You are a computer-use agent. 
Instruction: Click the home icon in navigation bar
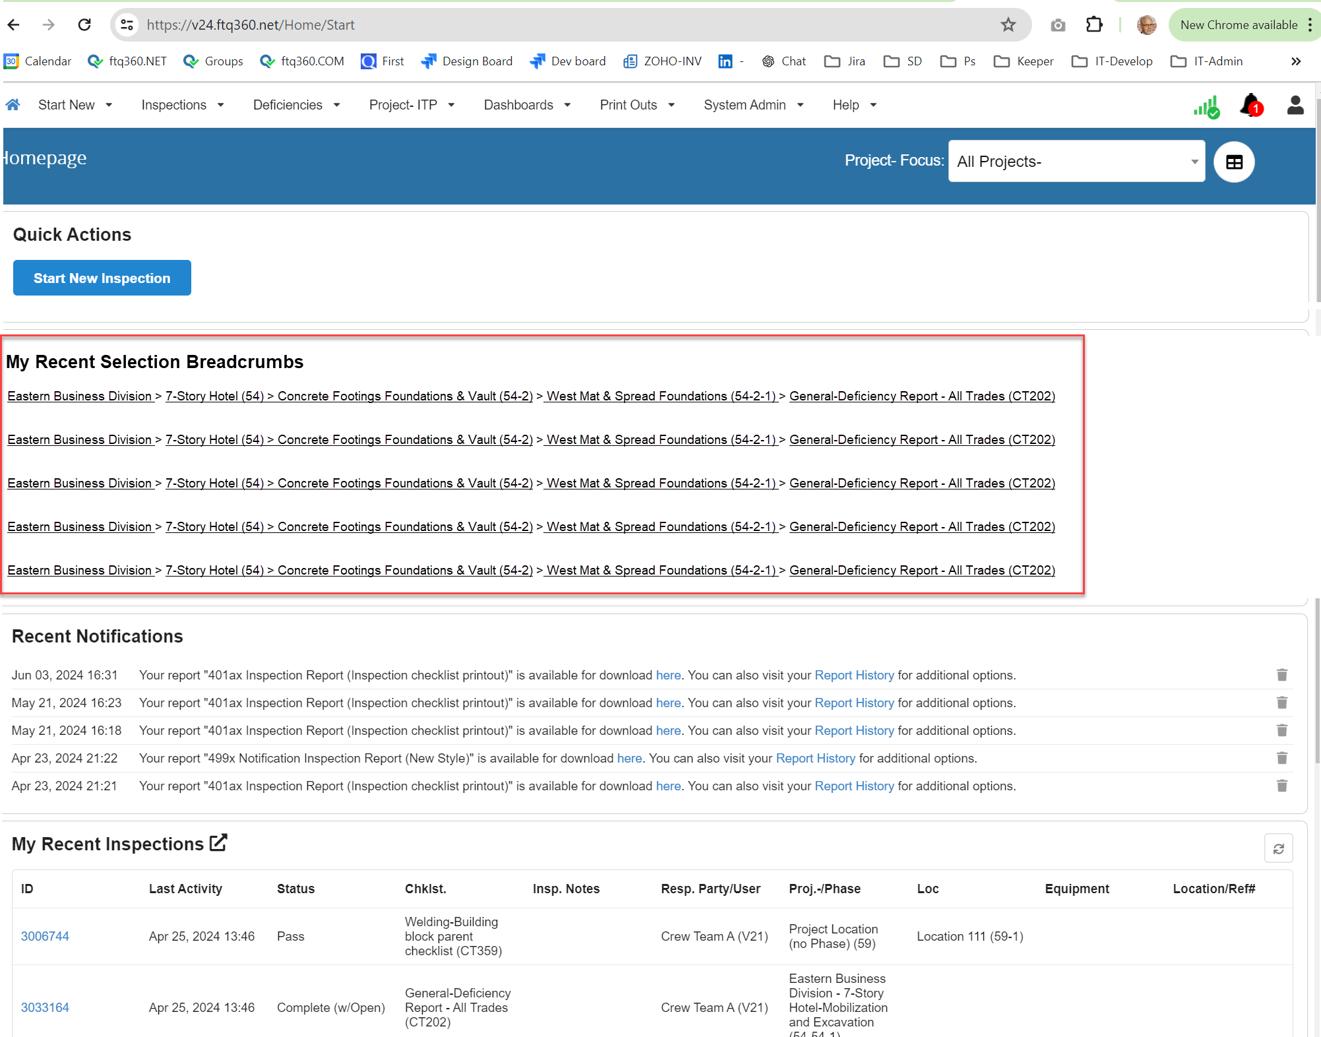13,105
